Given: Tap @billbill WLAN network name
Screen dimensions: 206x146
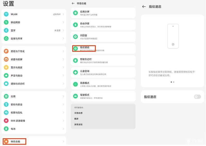Looking at the screenshot, I should pos(57,14).
